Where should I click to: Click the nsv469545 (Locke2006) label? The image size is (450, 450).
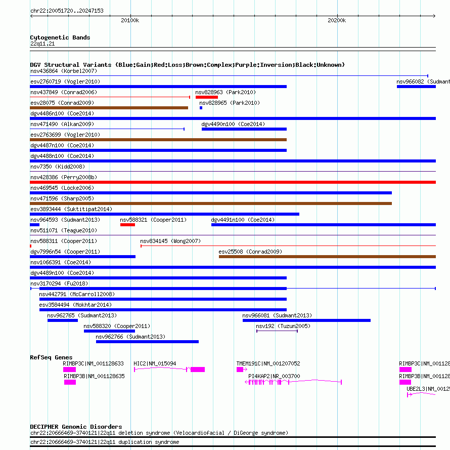tap(62, 188)
